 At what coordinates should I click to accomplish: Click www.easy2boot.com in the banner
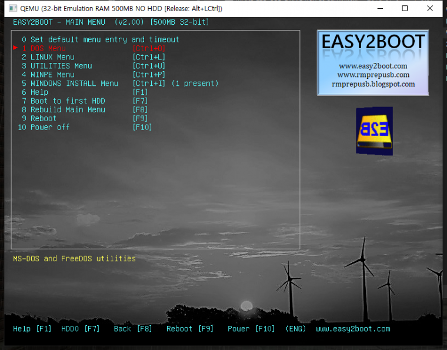pyautogui.click(x=373, y=66)
